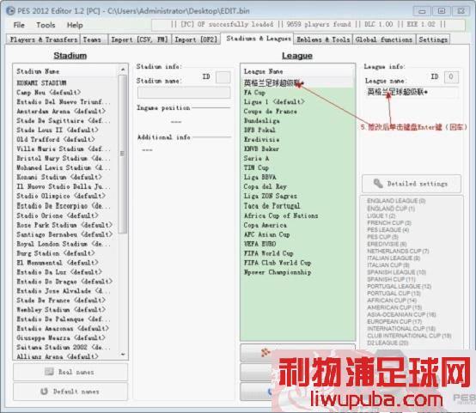
Task: Select KONAMI STADIUM in stadium list
Action: click(x=66, y=82)
